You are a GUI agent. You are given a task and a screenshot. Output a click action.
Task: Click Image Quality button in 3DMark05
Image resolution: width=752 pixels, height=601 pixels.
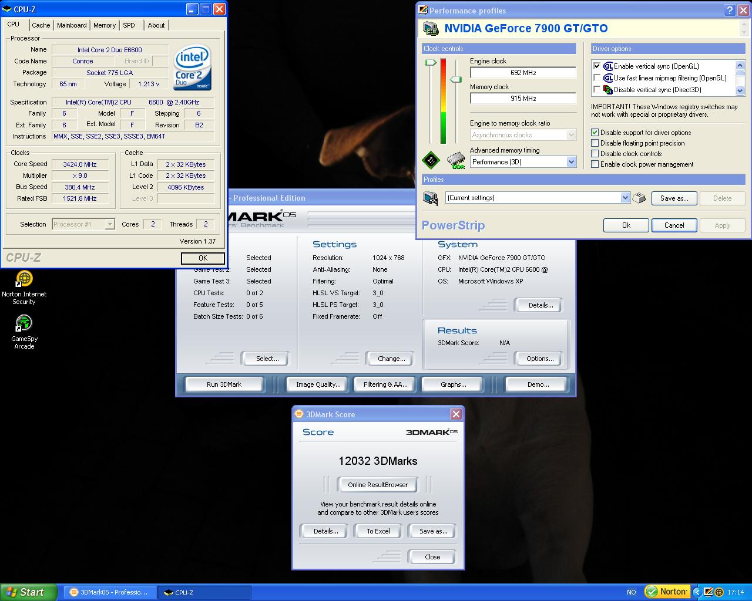(318, 384)
